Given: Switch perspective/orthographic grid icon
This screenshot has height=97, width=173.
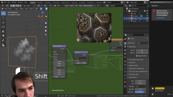Looking at the screenshot, I should [46, 34].
